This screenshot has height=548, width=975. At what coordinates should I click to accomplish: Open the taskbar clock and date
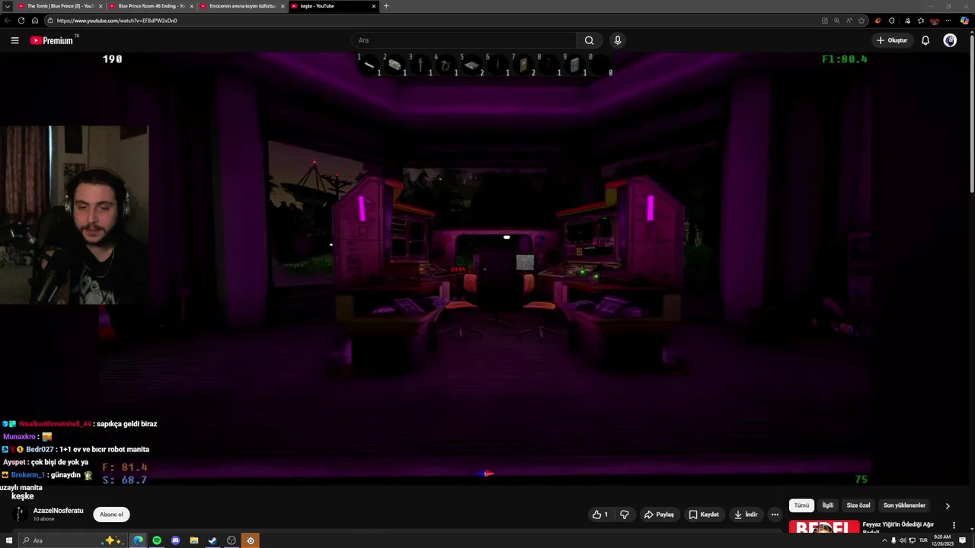click(942, 540)
